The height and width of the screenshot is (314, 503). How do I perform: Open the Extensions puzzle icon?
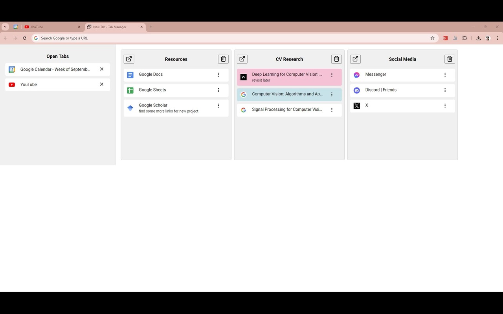coord(464,38)
